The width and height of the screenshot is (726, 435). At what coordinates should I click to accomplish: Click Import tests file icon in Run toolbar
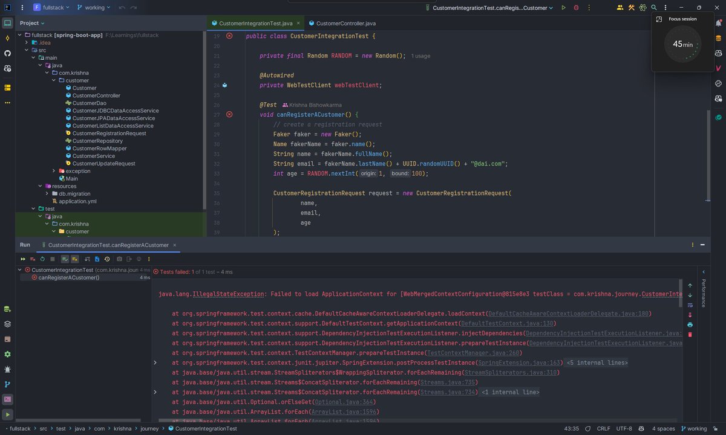[x=97, y=259]
